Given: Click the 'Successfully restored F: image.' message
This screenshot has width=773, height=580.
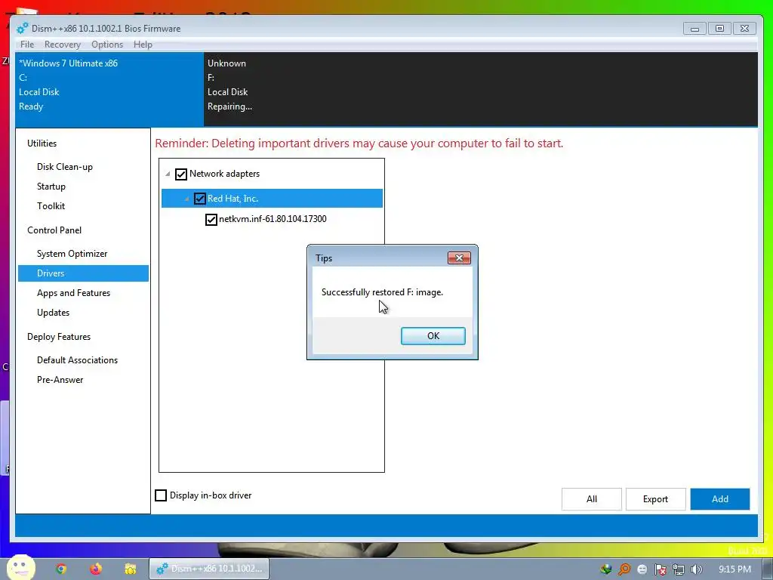Looking at the screenshot, I should pyautogui.click(x=382, y=292).
